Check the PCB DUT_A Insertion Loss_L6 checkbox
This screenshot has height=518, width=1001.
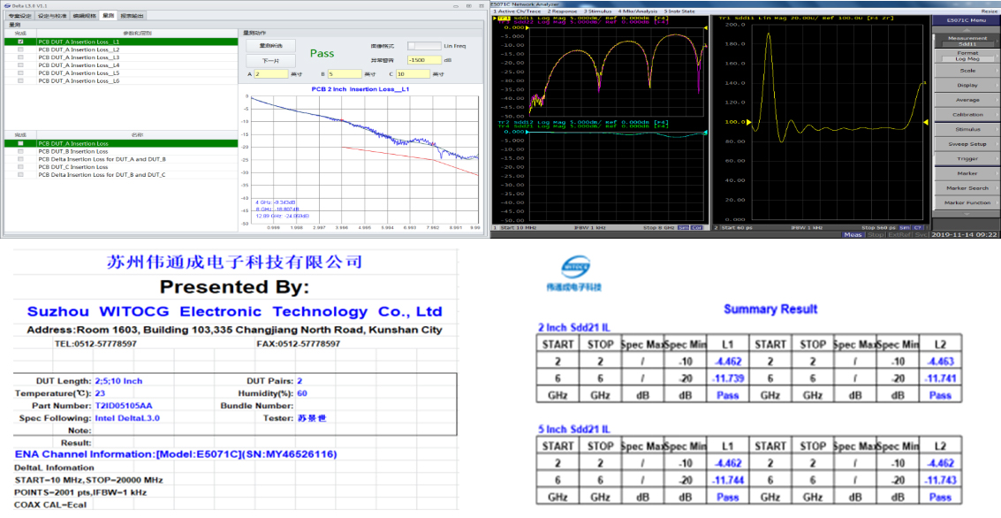point(20,81)
